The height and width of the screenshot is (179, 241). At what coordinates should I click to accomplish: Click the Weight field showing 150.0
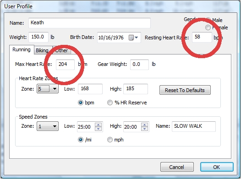pos(38,37)
